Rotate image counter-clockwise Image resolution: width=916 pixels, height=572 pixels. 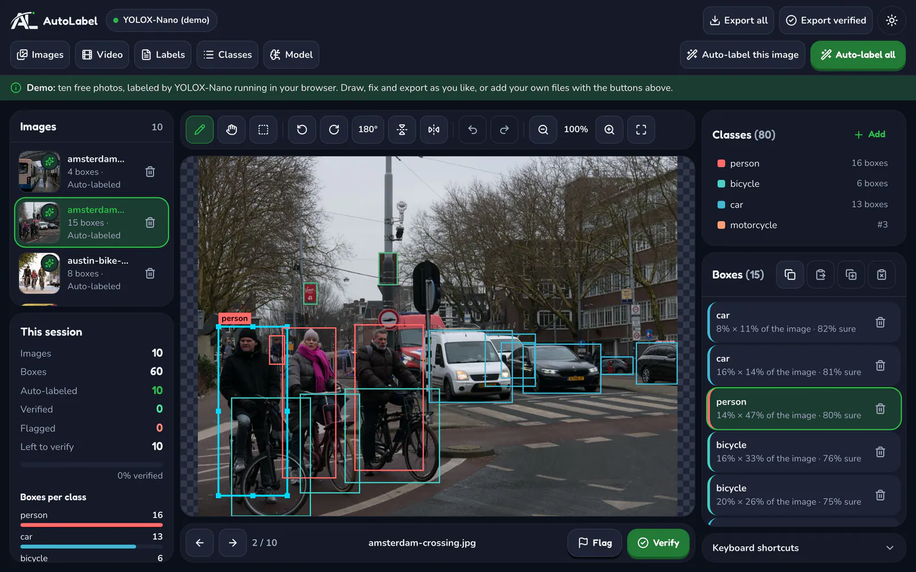coord(302,130)
